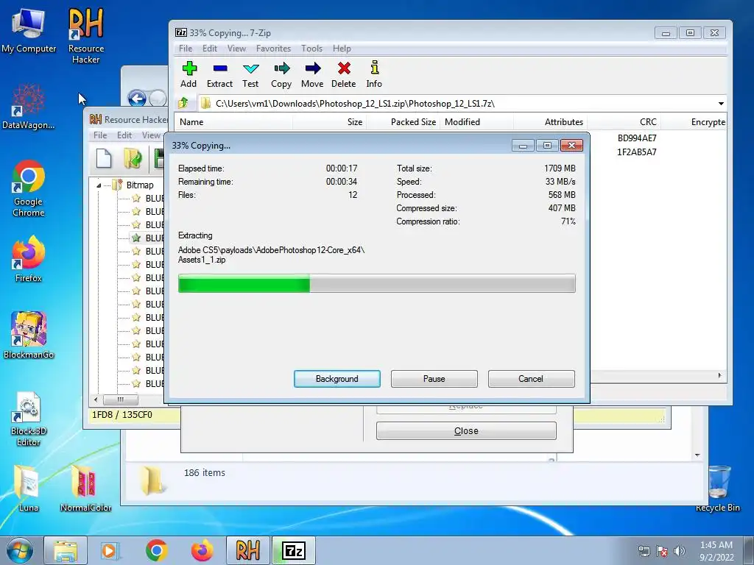Viewport: 754px width, 565px height.
Task: Open the DataWagon desktop shortcut
Action: click(x=29, y=107)
